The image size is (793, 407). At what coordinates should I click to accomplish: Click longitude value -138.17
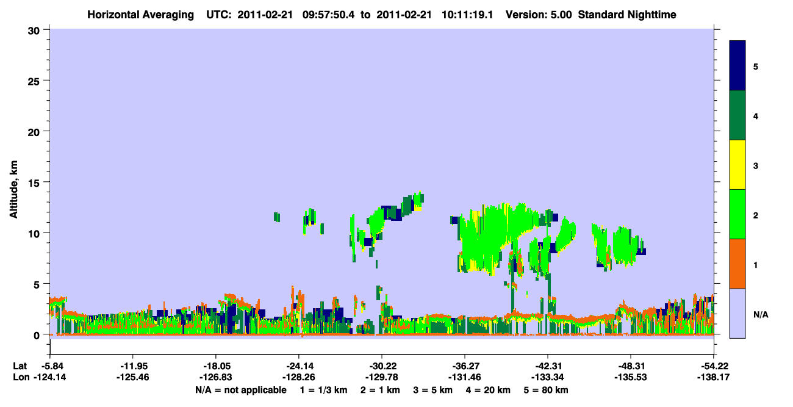coord(714,378)
